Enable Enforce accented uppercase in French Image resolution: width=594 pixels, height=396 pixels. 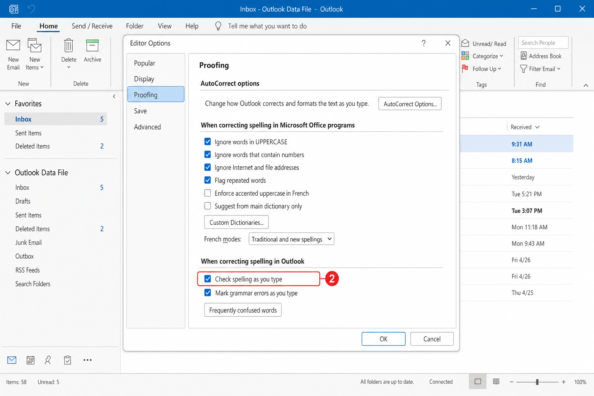pos(208,193)
